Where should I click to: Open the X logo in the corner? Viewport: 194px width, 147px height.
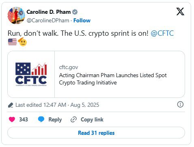180,11
